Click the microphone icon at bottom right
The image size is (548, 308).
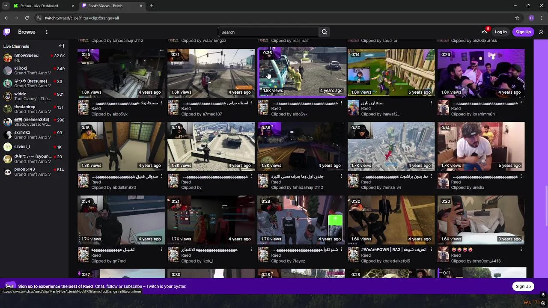pos(543,295)
